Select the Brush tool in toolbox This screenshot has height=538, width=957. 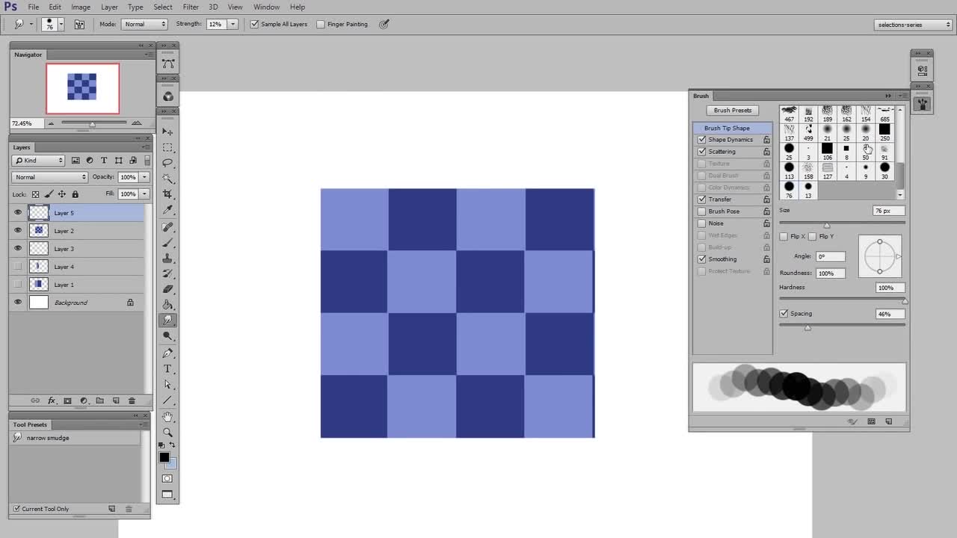pos(167,243)
